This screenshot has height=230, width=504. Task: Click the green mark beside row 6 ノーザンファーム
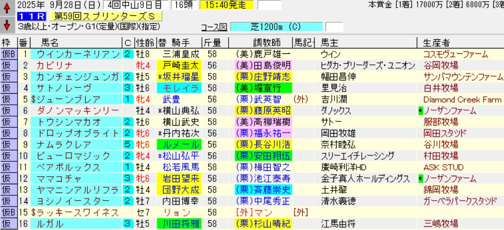(420, 111)
